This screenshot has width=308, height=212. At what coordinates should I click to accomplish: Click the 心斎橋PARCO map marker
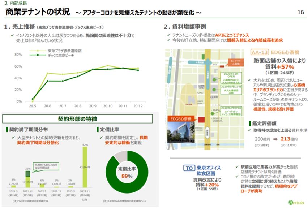coord(214,80)
